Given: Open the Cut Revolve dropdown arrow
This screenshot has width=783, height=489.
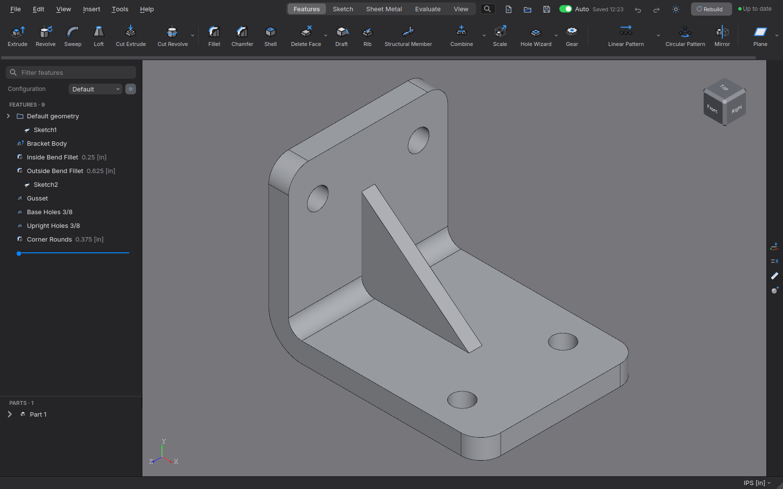Looking at the screenshot, I should point(192,36).
